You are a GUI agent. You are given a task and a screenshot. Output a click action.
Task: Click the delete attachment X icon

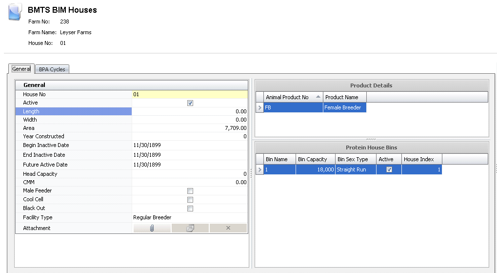[x=228, y=228]
